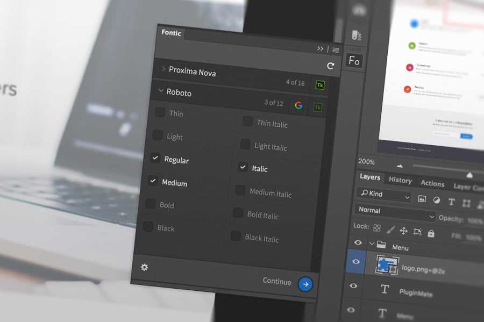Click the Google Fonts icon for Roboto

(298, 105)
